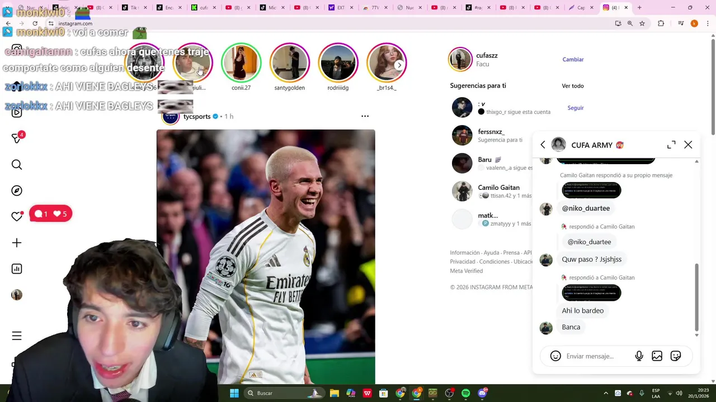The height and width of the screenshot is (402, 716).
Task: Switch to the EXT browser tab
Action: pos(341,8)
